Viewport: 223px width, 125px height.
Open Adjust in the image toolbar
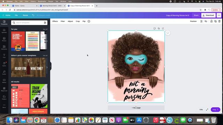click(x=70, y=21)
